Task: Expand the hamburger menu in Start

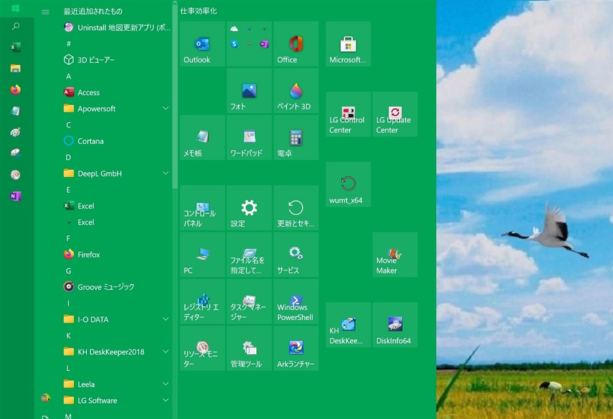Action: tap(45, 12)
